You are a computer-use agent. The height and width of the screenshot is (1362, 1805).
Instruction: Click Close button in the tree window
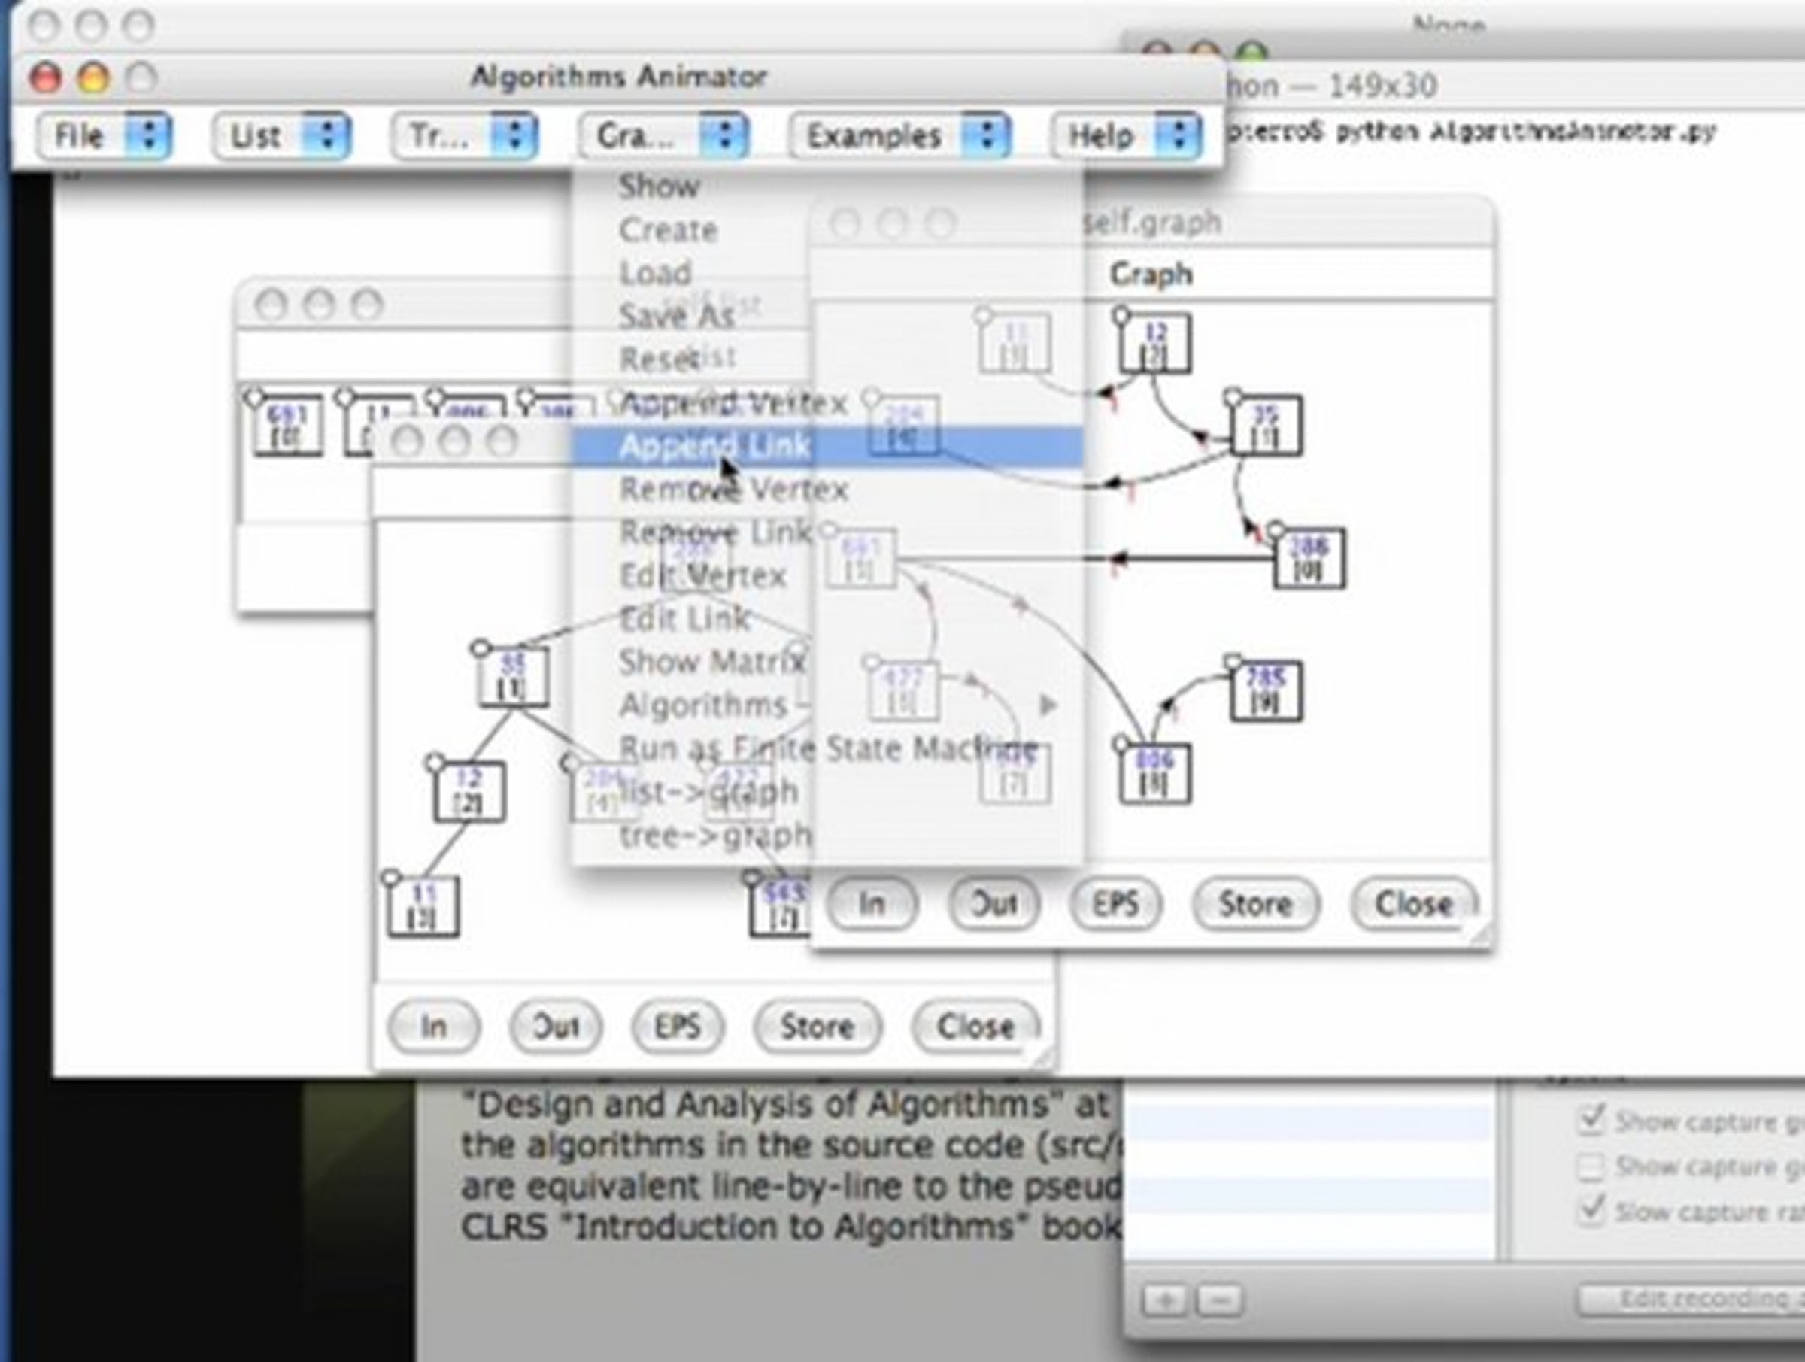coord(975,1026)
